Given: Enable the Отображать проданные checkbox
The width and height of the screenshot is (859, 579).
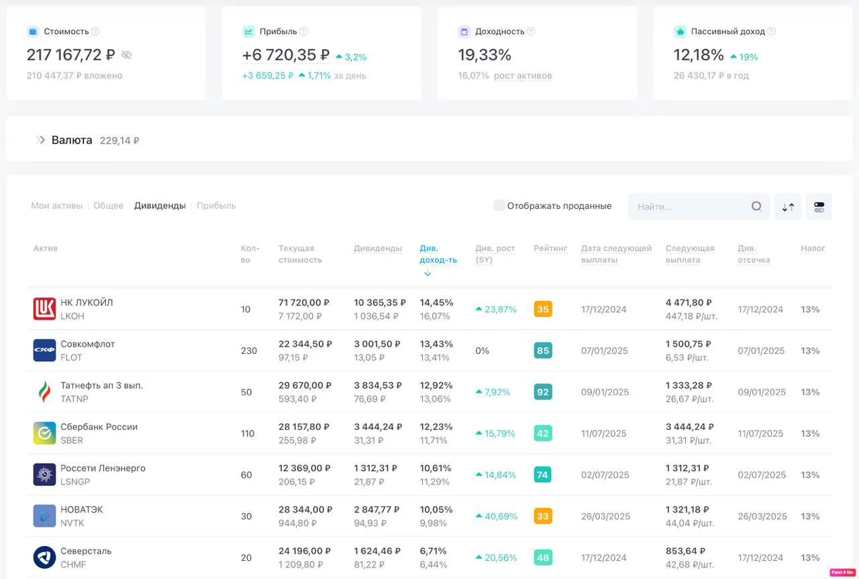Looking at the screenshot, I should 499,206.
